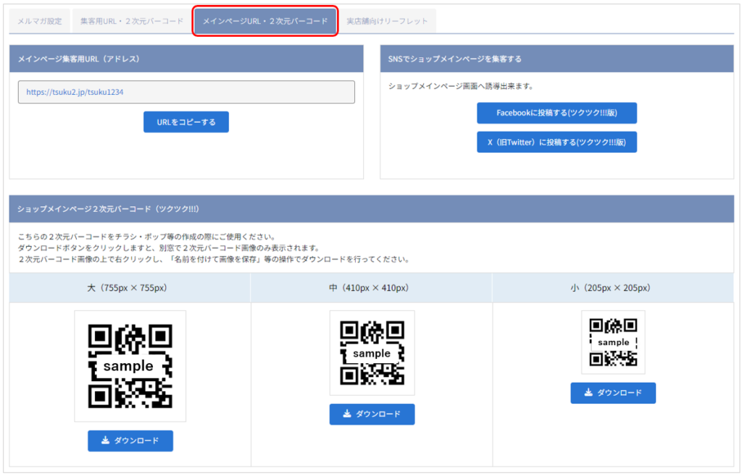Viewport: 742px width, 476px height.
Task: Click download icon under large barcode
Action: click(x=106, y=440)
